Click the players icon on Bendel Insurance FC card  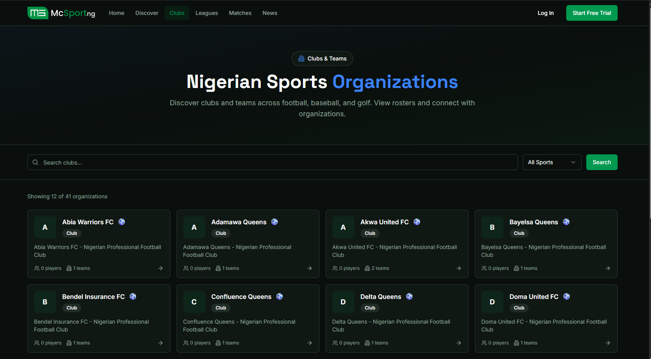(37, 343)
